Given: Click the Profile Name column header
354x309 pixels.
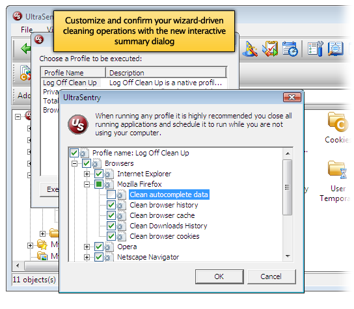Looking at the screenshot, I should [73, 73].
